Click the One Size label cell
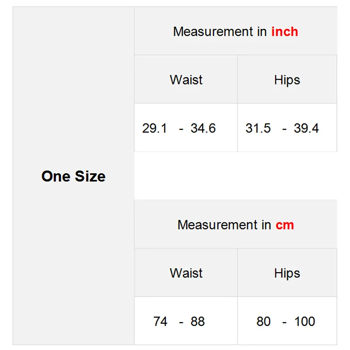Screen dimensions: 350x350 [x=73, y=176]
